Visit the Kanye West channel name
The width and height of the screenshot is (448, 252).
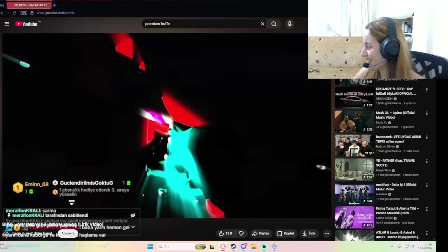click(383, 170)
